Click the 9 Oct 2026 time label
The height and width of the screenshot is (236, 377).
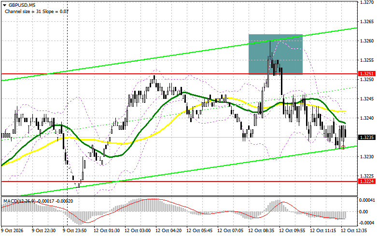pos(13,231)
